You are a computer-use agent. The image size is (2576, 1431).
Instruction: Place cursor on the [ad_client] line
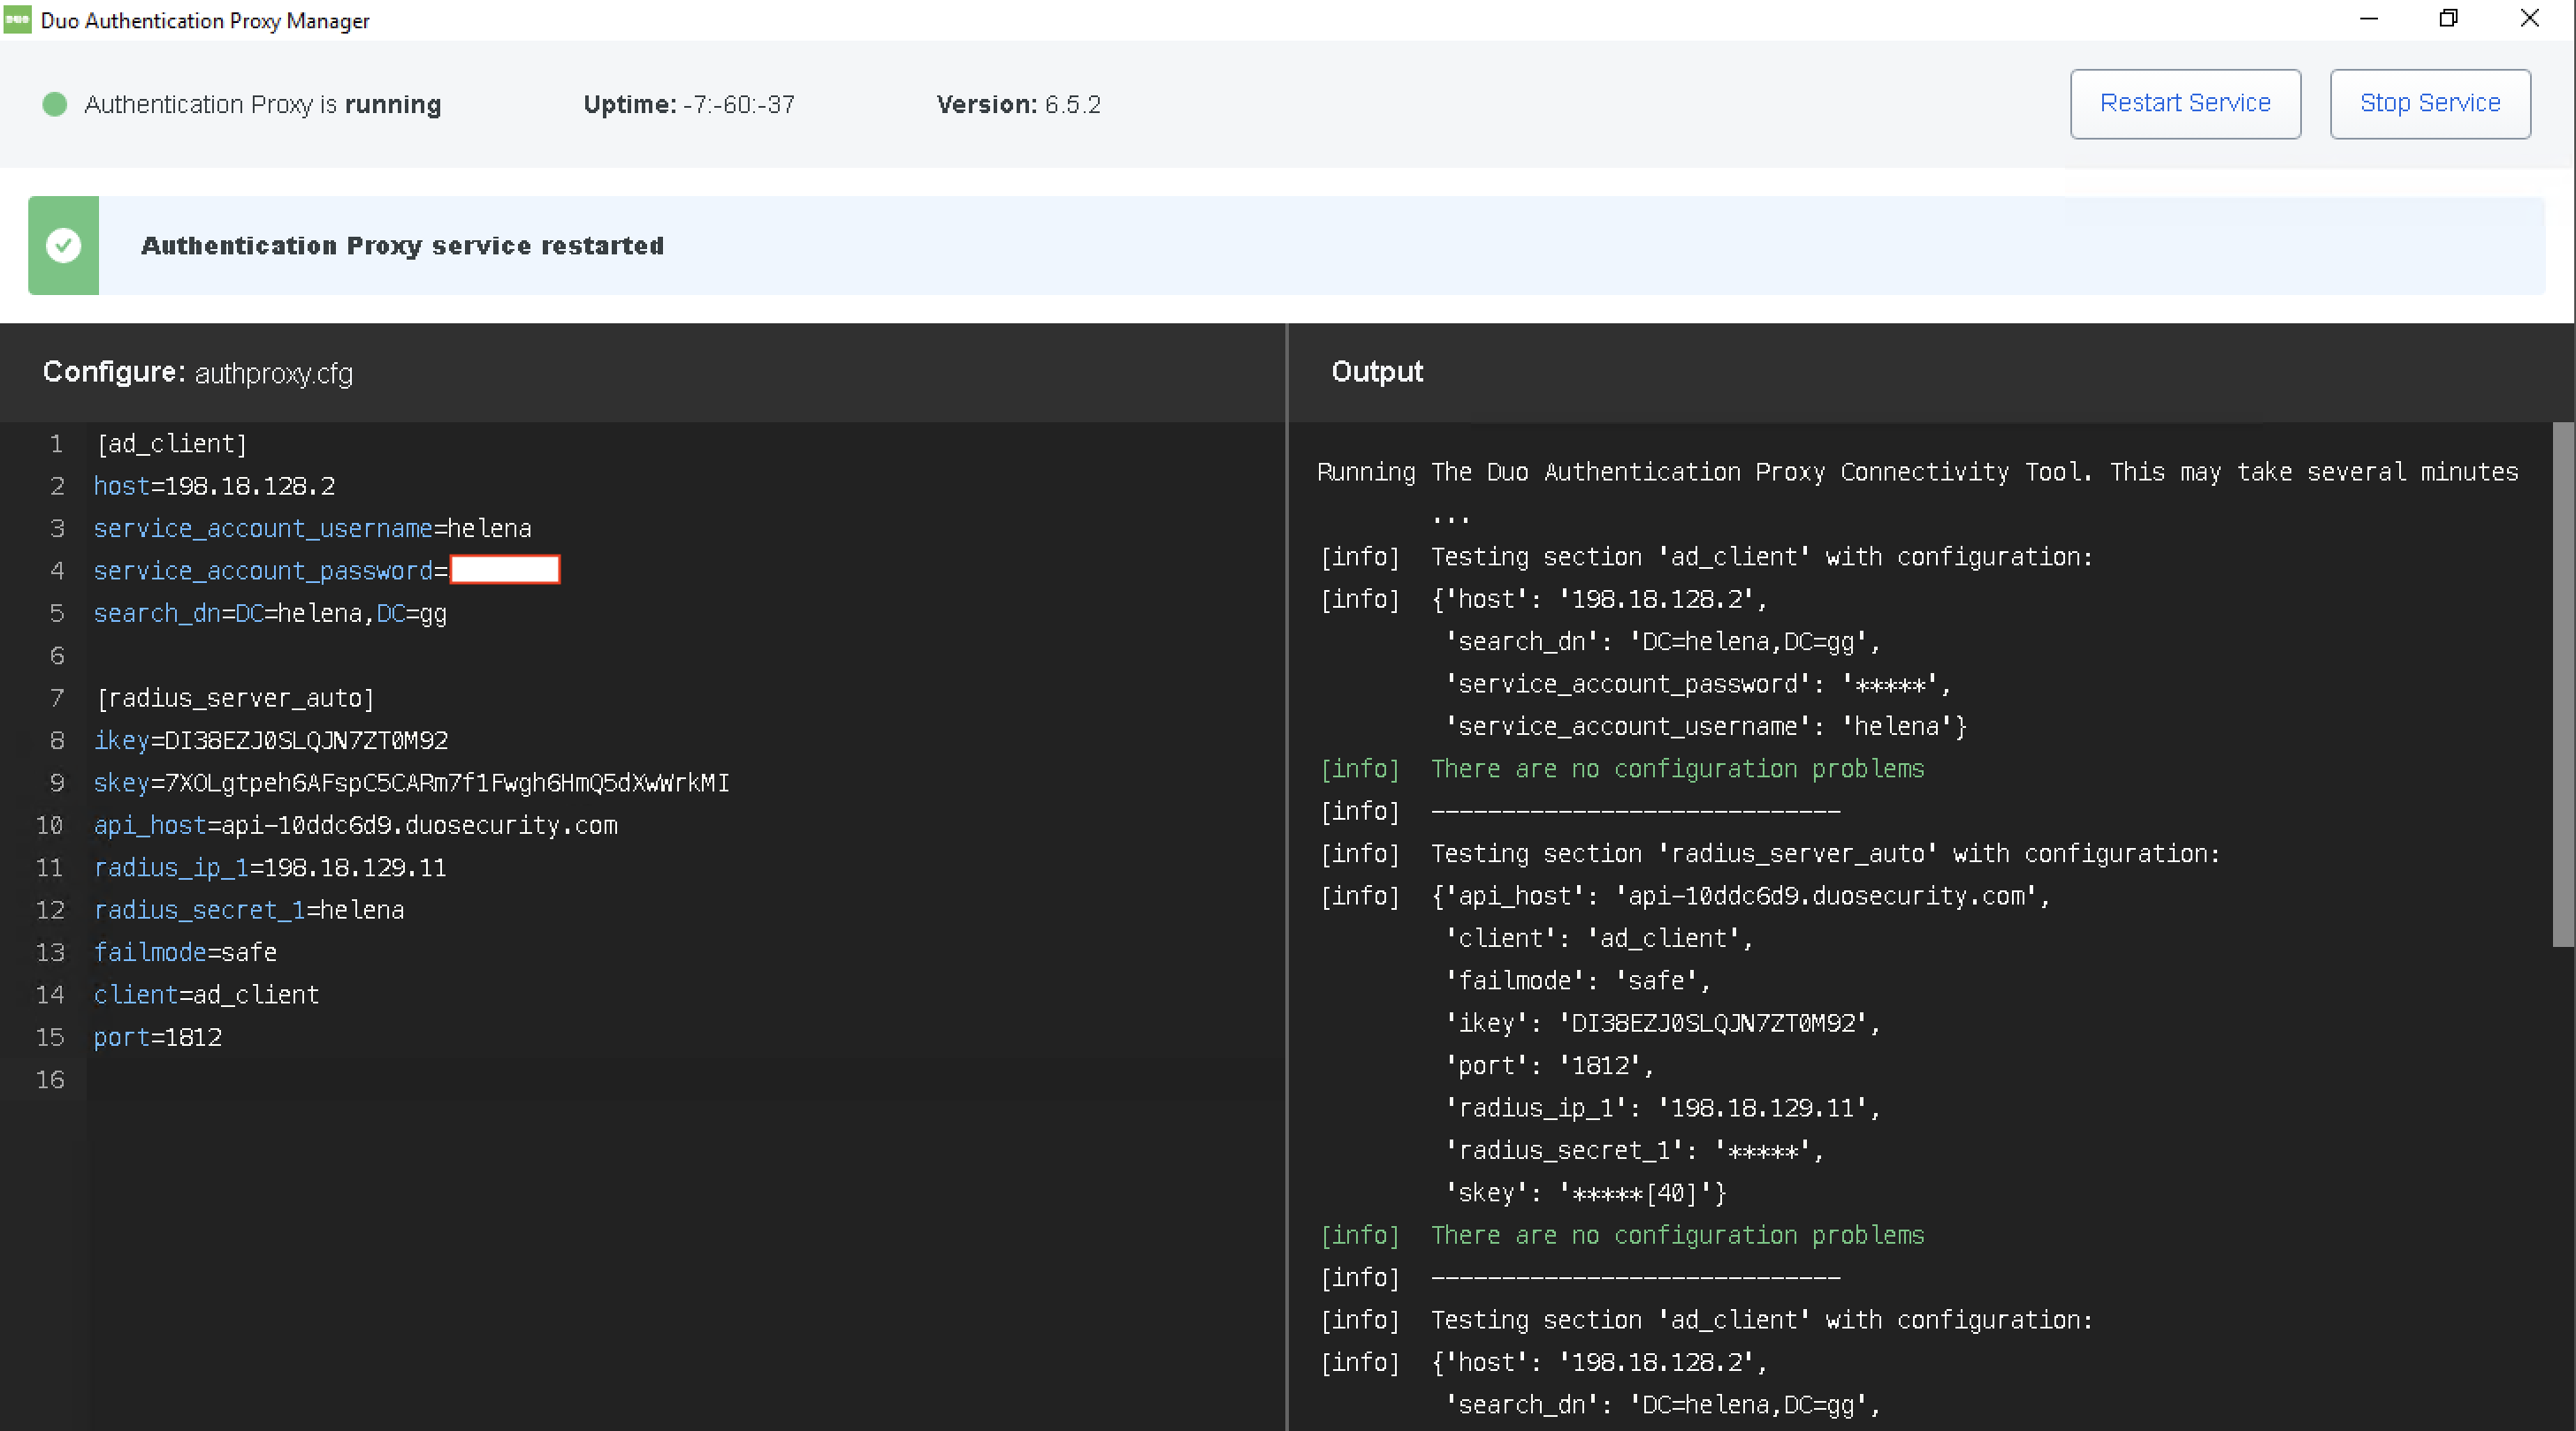[x=172, y=443]
